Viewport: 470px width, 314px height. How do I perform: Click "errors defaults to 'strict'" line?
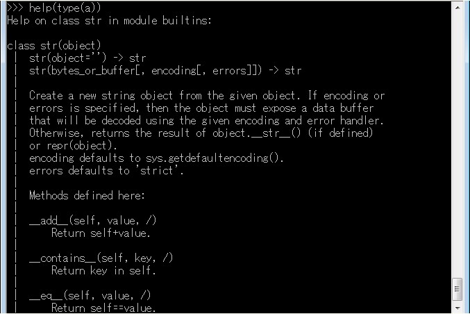[x=106, y=171]
